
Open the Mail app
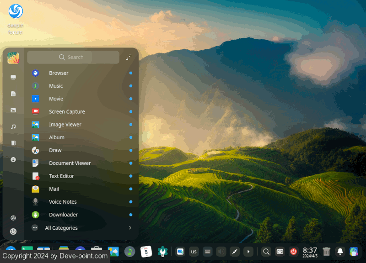tap(54, 189)
